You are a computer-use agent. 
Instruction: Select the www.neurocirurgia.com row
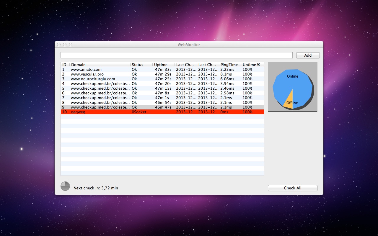click(93, 79)
